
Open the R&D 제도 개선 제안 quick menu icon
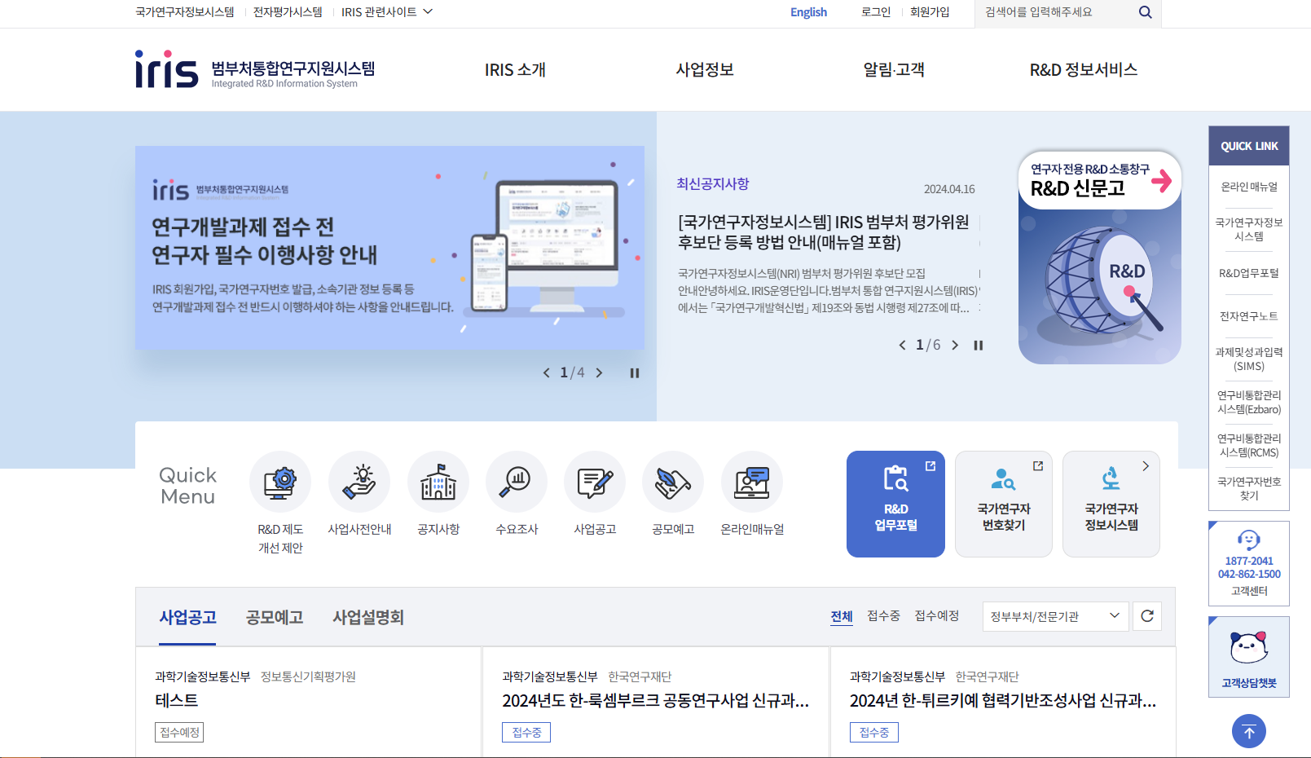[280, 483]
